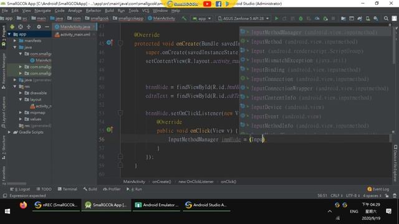Viewport: 399px width, 224px height.
Task: Toggle the Favorites tool window
Action: (4, 175)
